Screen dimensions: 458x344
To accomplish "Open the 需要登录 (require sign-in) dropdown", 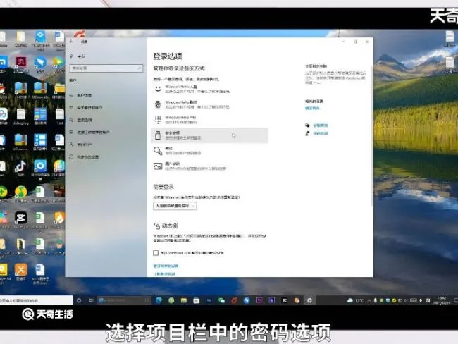I will 175,206.
